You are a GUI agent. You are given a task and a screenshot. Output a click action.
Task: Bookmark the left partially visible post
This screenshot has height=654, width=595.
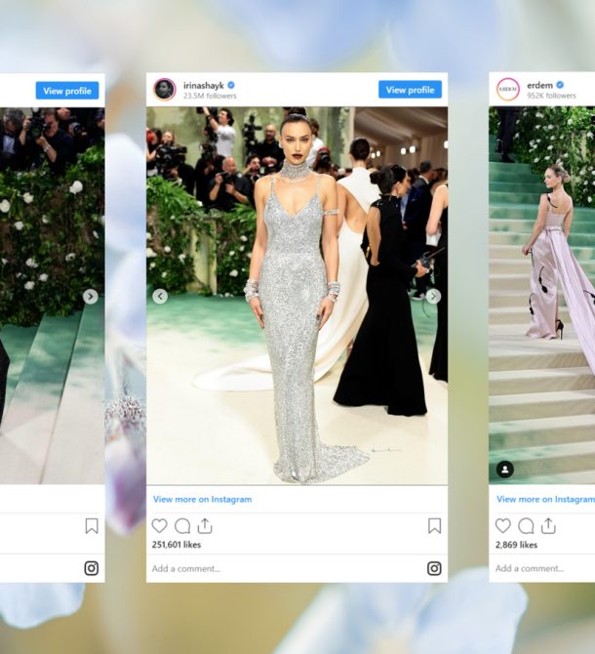point(92,526)
